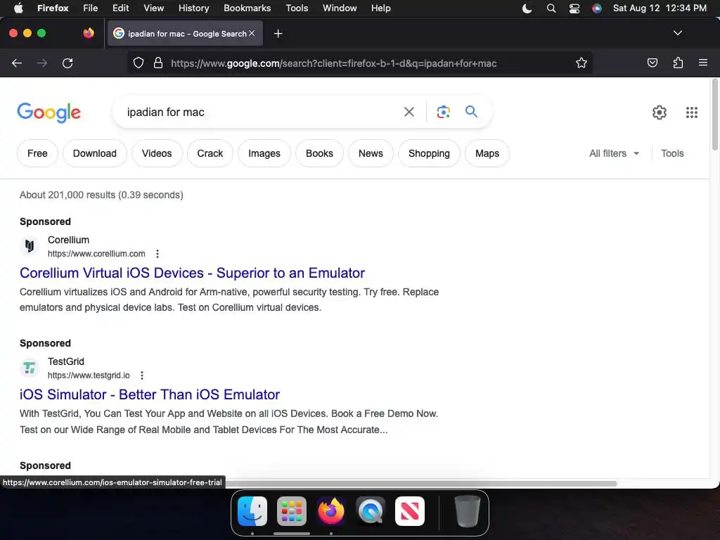Clear the search box with X icon
Screen dimensions: 720x540
(409, 112)
